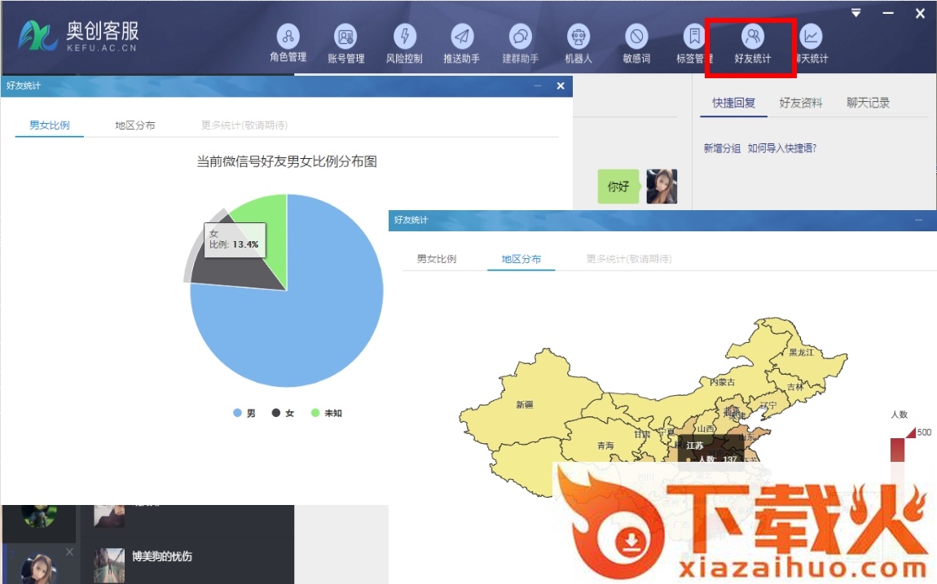
Task: Toggle the 未知 legend item in pie chart
Action: tap(326, 413)
